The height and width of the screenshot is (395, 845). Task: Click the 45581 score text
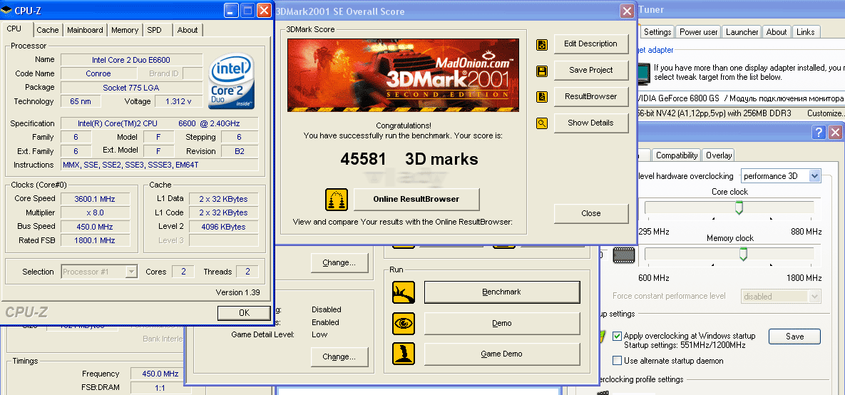(x=363, y=160)
